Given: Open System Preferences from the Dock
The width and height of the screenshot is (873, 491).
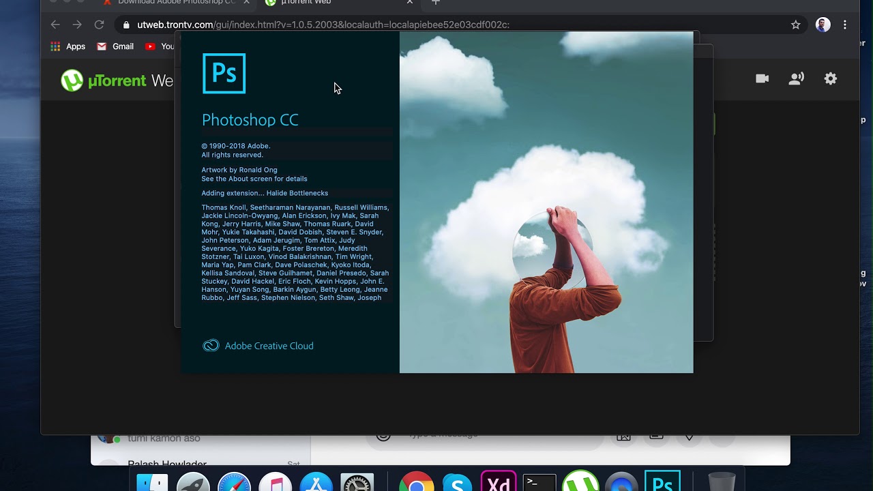Looking at the screenshot, I should [x=357, y=482].
